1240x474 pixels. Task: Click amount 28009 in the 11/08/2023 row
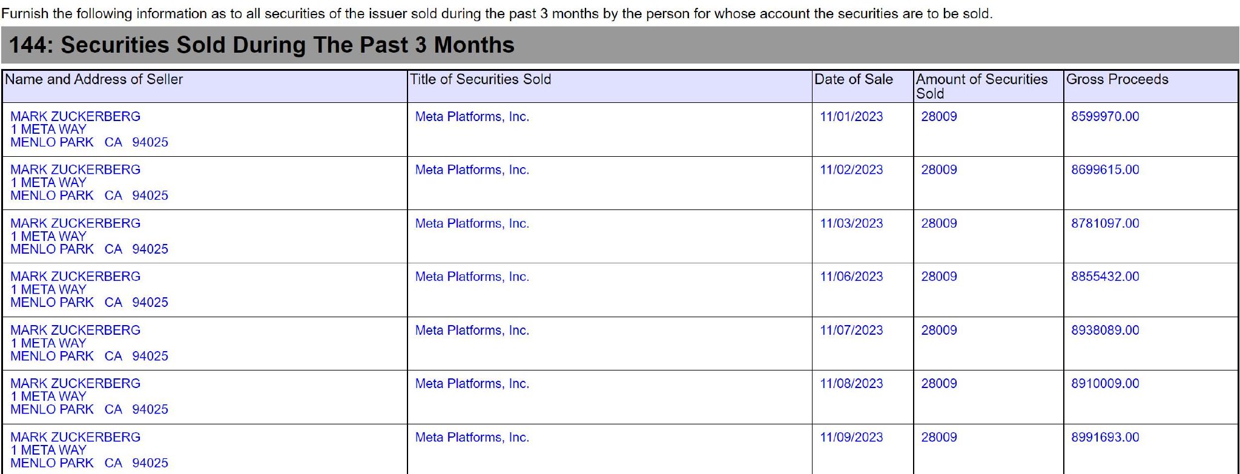[x=939, y=384]
